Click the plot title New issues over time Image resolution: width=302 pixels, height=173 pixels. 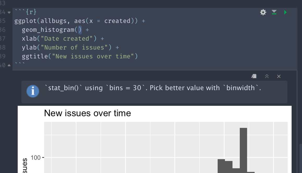pyautogui.click(x=87, y=113)
